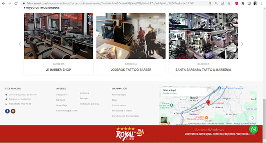The height and width of the screenshot is (143, 266).
Task: Expand image icon on 21 Barber Shop card
Action: (x=90, y=16)
